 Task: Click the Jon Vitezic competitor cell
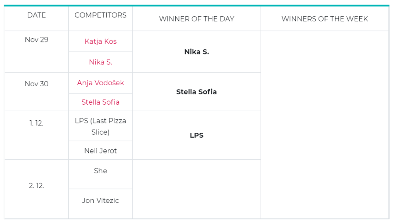(x=100, y=204)
